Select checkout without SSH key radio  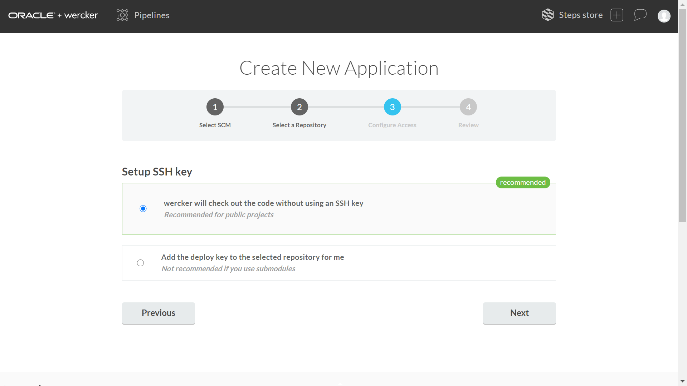pos(143,208)
